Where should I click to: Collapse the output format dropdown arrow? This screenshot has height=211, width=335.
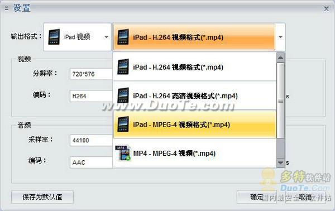point(280,37)
